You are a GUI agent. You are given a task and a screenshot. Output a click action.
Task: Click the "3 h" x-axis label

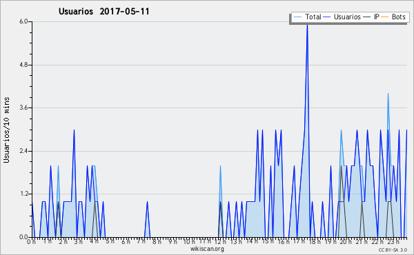coord(78,241)
